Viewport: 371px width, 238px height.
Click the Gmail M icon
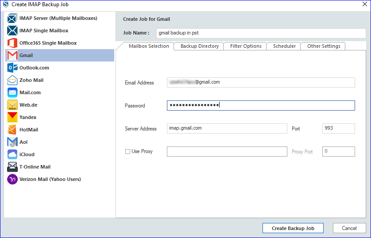coord(12,55)
